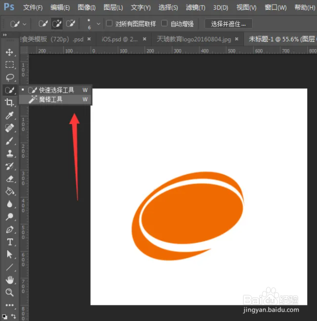This screenshot has height=321, width=317.
Task: Open tool preset picker dropdown
Action: click(x=24, y=24)
